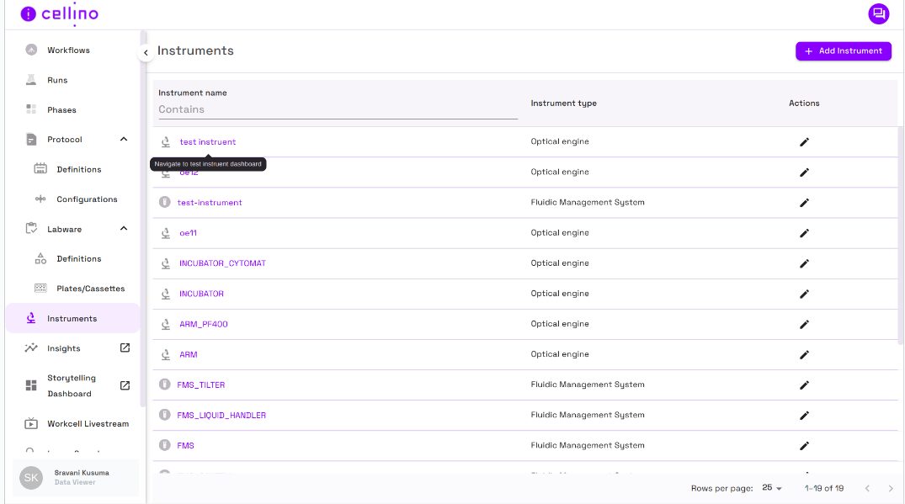Open Insights external link icon
The height and width of the screenshot is (504, 905).
125,348
